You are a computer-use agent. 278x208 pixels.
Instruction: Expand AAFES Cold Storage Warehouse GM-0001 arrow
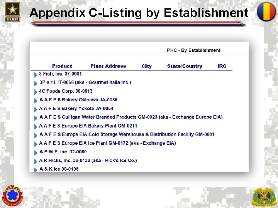point(36,135)
